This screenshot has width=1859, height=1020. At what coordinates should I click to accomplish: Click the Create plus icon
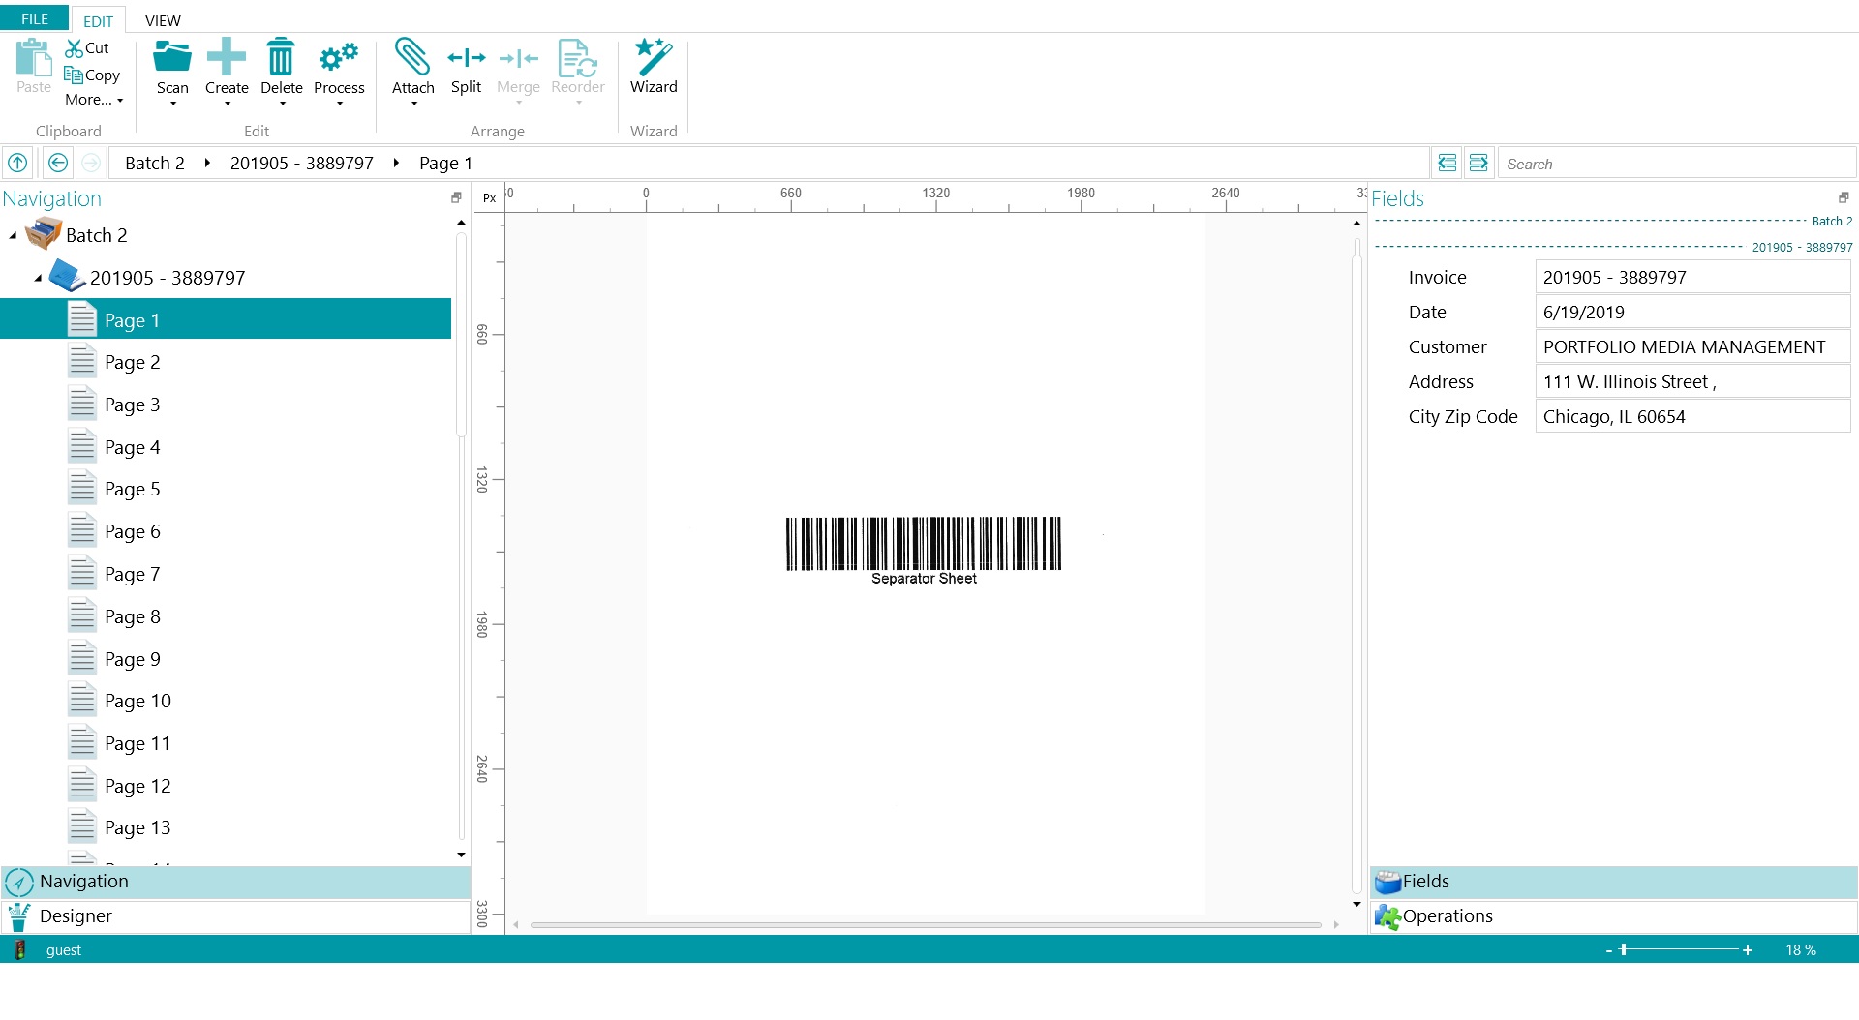tap(227, 57)
